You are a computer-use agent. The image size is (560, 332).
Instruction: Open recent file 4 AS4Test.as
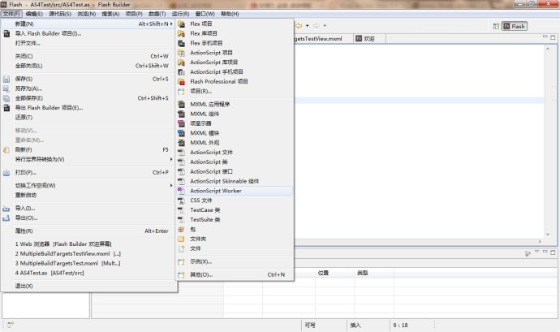50,273
